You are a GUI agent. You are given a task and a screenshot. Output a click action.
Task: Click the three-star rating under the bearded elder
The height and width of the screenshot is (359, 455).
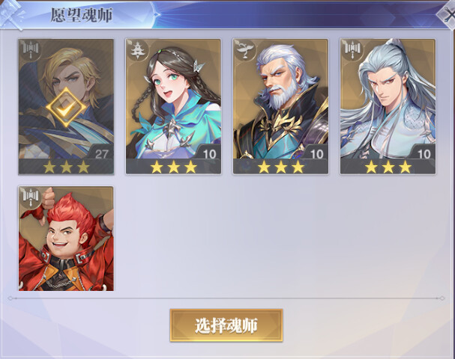click(x=281, y=167)
